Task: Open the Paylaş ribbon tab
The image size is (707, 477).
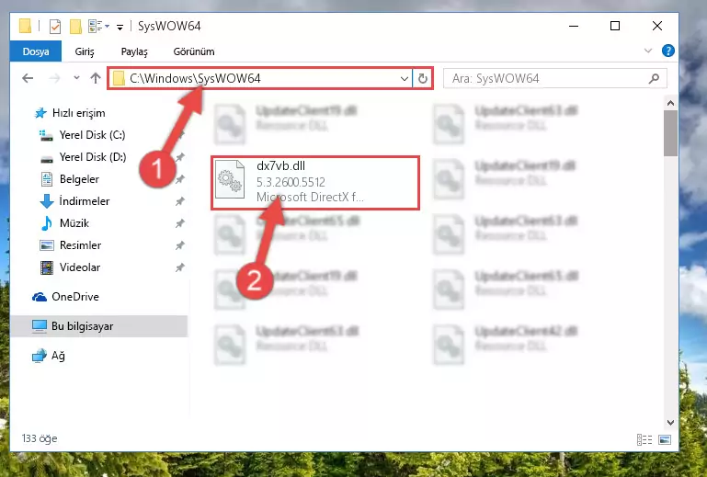Action: point(134,51)
